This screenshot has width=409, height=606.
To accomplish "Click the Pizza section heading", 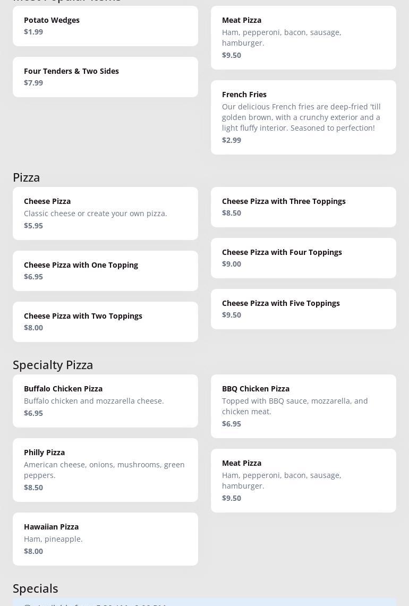I will pyautogui.click(x=27, y=177).
